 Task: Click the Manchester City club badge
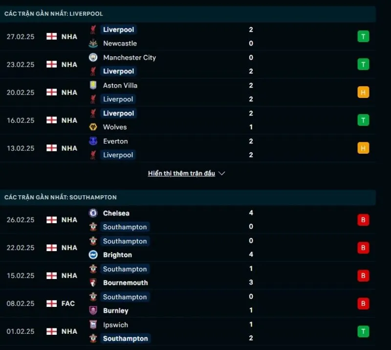point(94,57)
